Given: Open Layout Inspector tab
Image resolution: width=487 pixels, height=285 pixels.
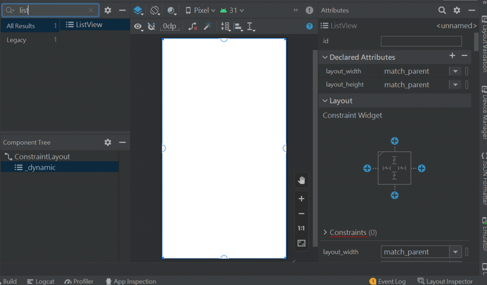Looking at the screenshot, I should pos(445,281).
